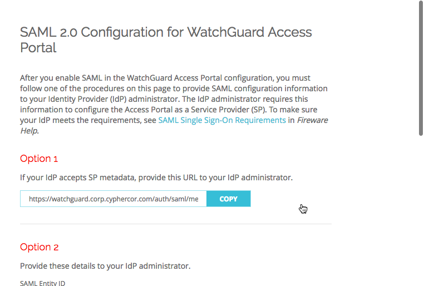Click the horizontal divider below Option 1
The height and width of the screenshot is (286, 424).
coord(176,224)
